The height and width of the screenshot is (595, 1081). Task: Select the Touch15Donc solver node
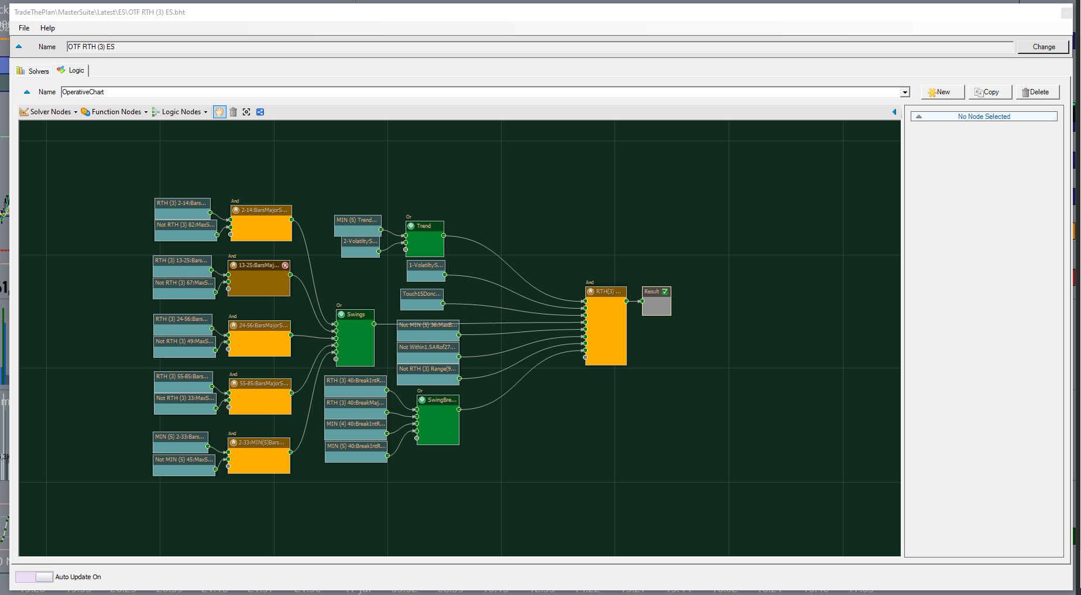click(x=422, y=299)
